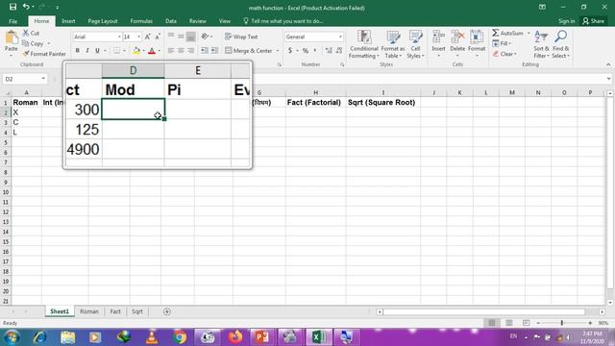Click the Cut scissors button

pyautogui.click(x=31, y=34)
